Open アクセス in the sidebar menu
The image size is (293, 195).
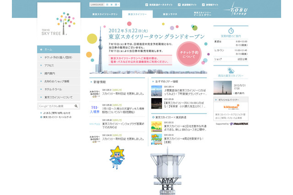(x=59, y=65)
